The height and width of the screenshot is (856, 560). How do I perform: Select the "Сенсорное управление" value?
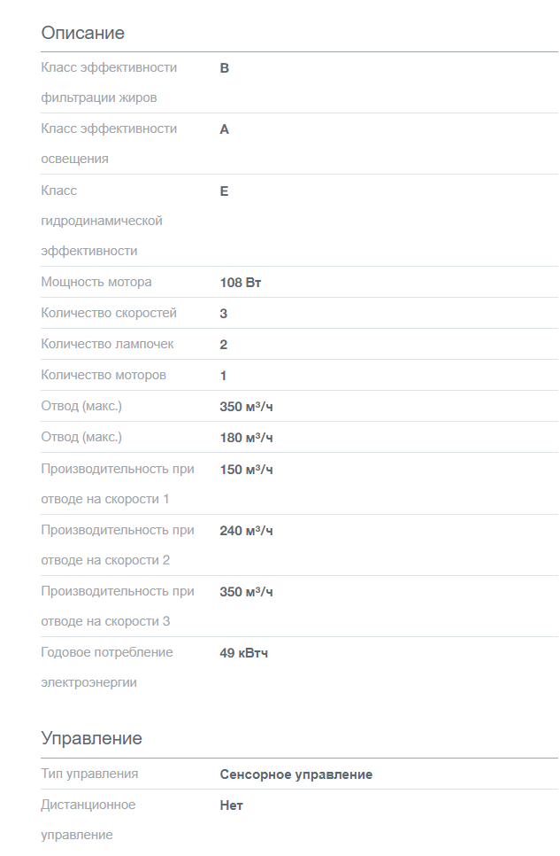295,774
